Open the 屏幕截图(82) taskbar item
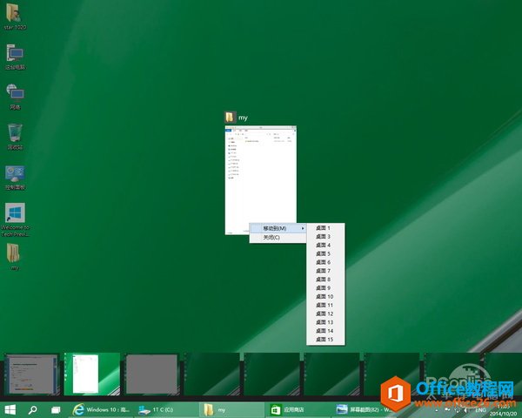 [363, 409]
